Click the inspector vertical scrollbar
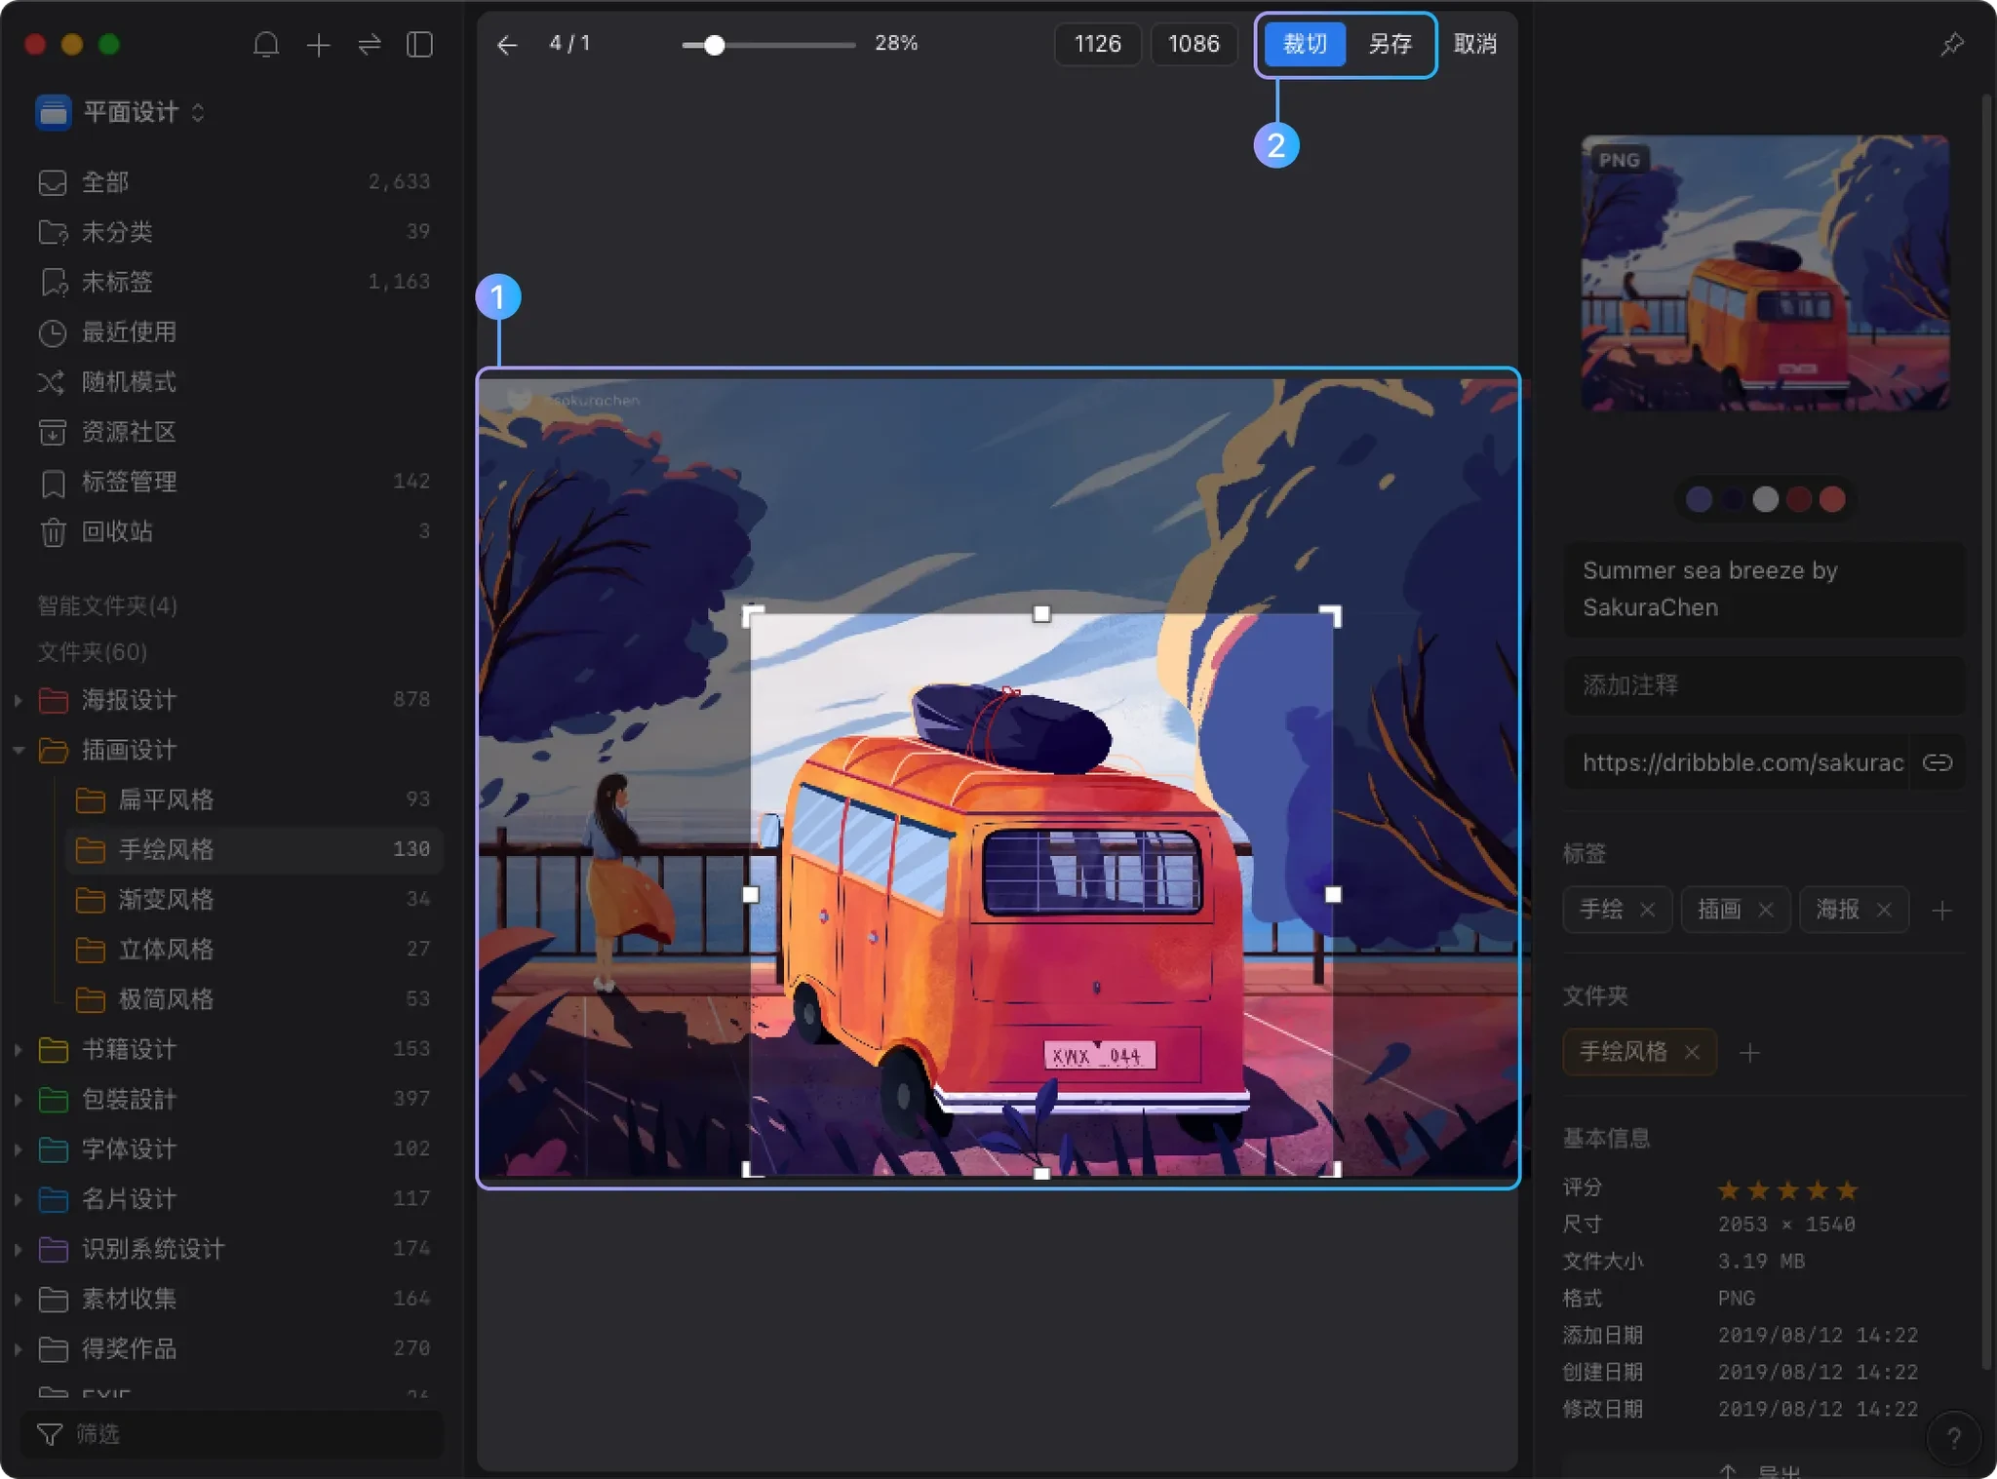The image size is (1997, 1479). point(1986,731)
